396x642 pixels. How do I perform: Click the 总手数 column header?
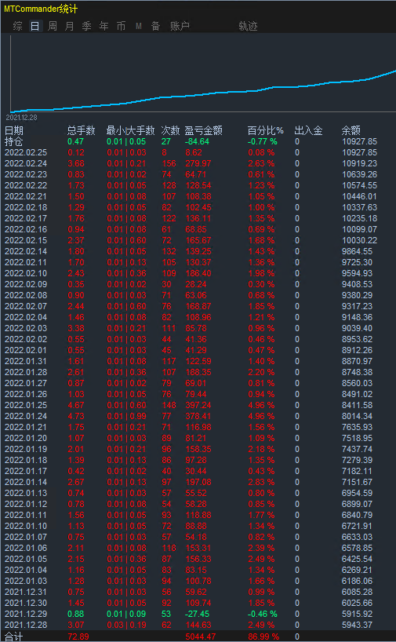point(81,130)
